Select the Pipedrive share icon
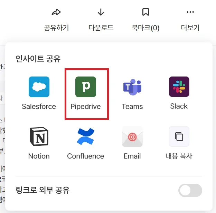The height and width of the screenshot is (213, 216). (86, 87)
